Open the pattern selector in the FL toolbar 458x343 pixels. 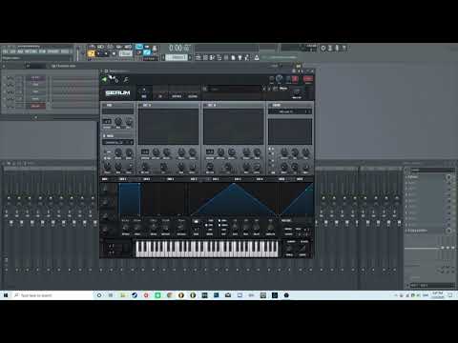pyautogui.click(x=177, y=57)
